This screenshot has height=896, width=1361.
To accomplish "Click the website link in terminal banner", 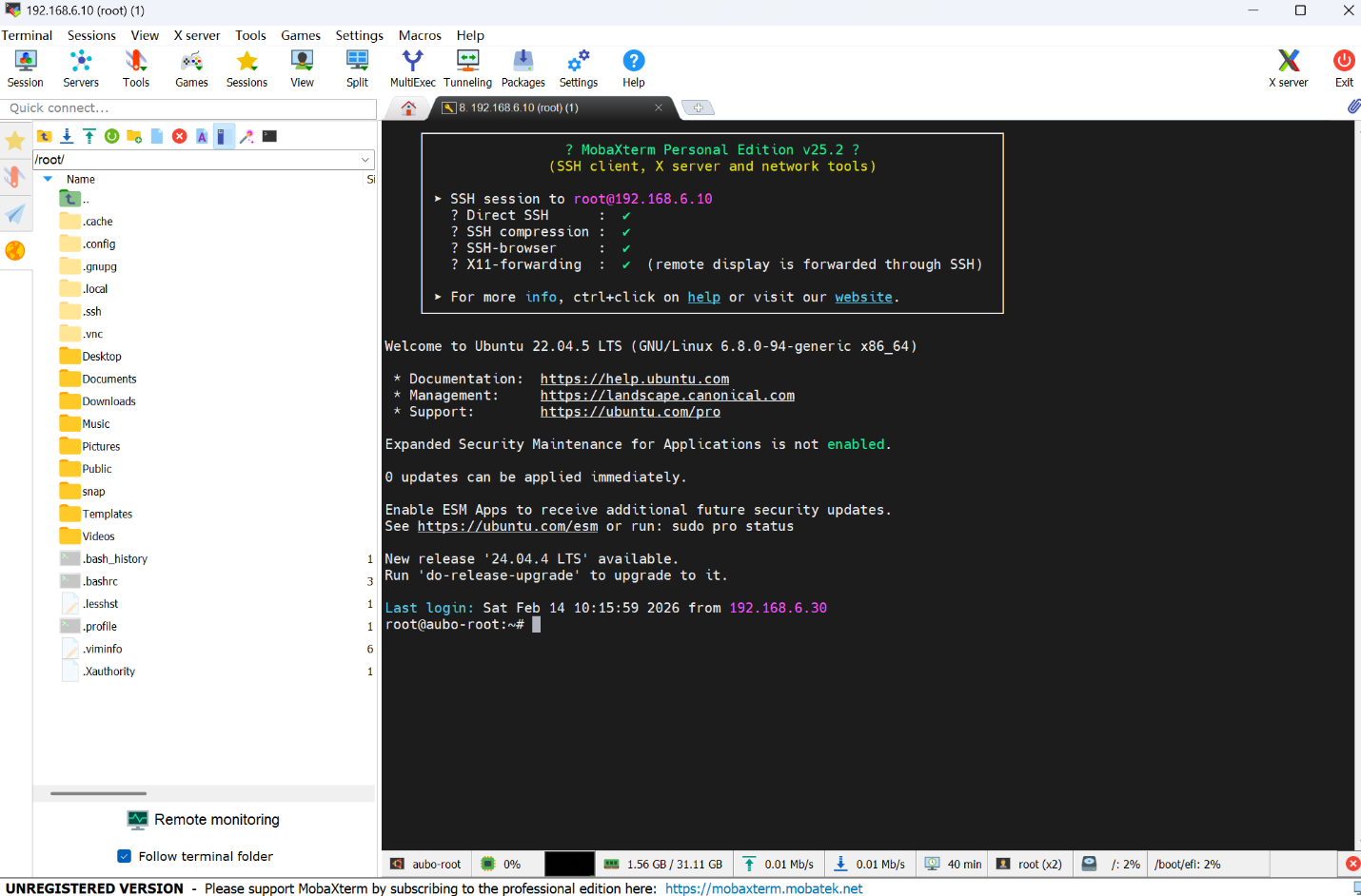I will (863, 297).
